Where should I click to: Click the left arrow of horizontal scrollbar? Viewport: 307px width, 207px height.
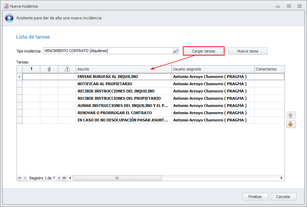70,178
